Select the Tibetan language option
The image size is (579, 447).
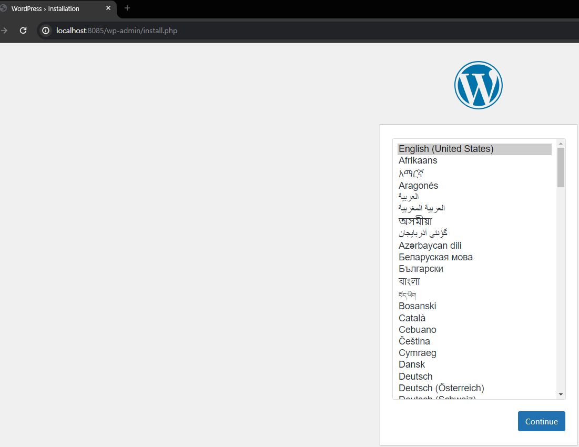[x=474, y=294]
